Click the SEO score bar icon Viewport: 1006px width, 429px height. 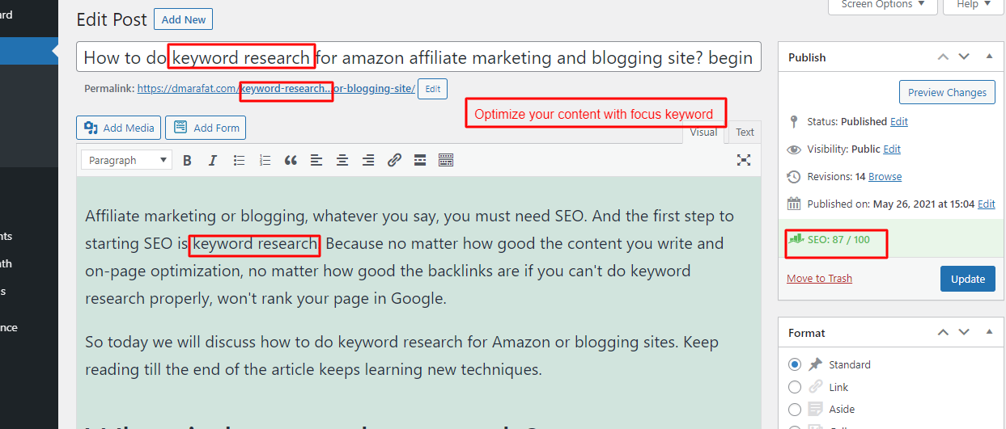796,239
